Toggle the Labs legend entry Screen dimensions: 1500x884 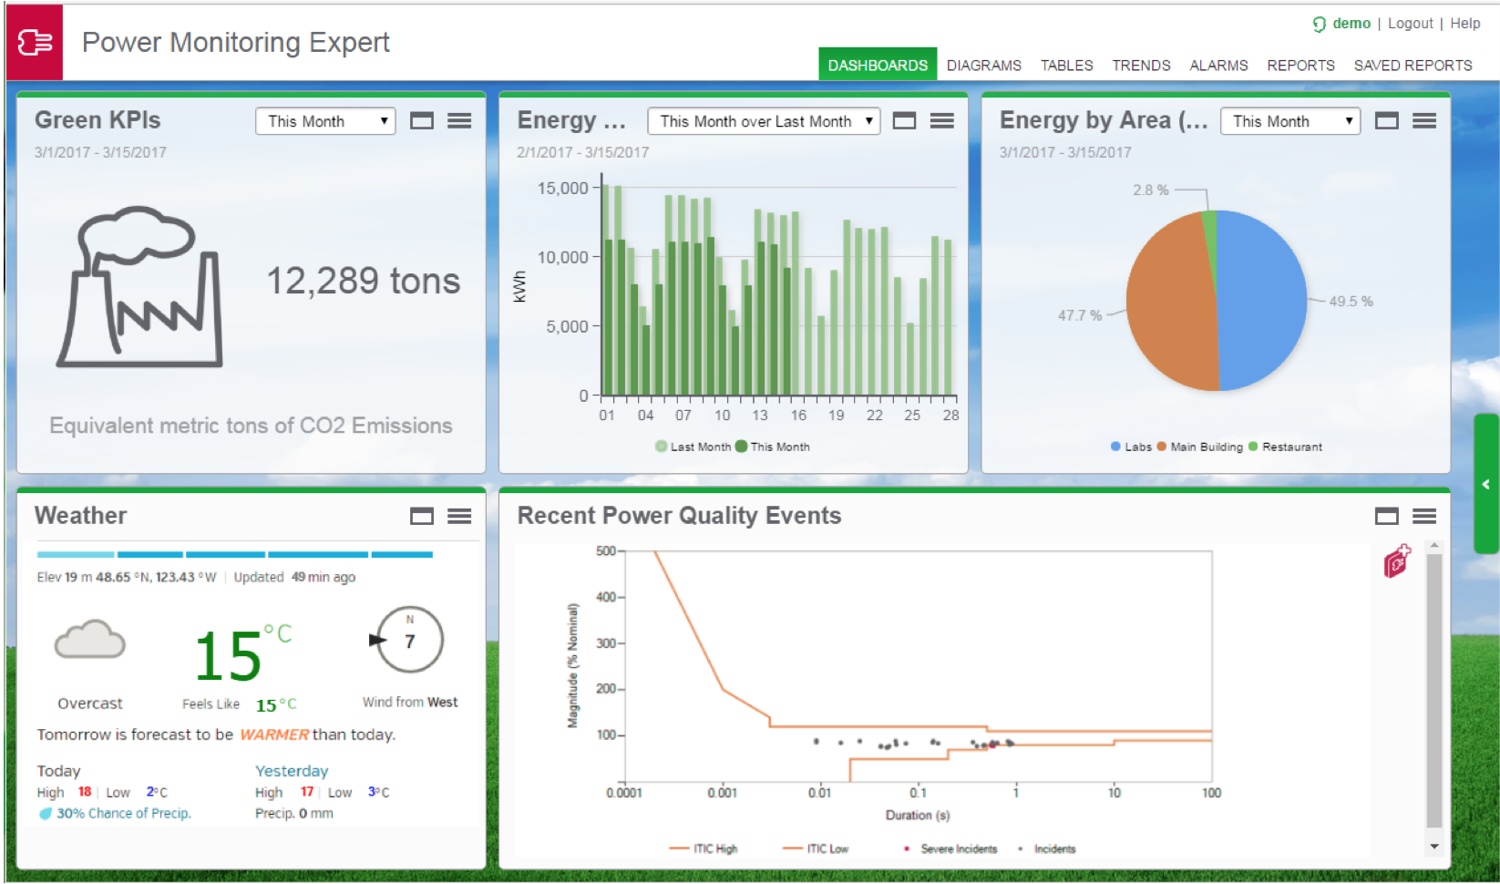[x=1131, y=447]
